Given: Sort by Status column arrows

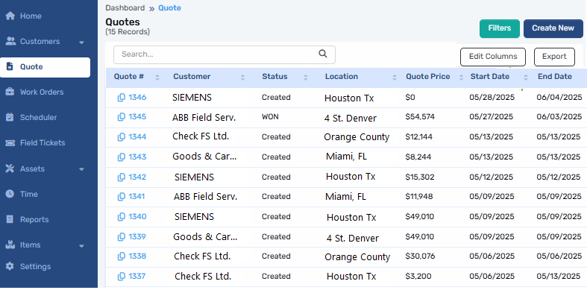Looking at the screenshot, I should pyautogui.click(x=306, y=78).
